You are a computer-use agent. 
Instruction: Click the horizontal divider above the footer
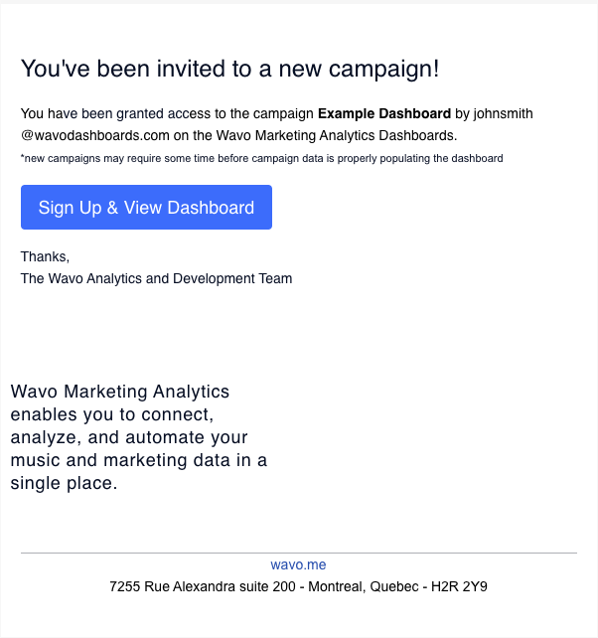click(299, 553)
